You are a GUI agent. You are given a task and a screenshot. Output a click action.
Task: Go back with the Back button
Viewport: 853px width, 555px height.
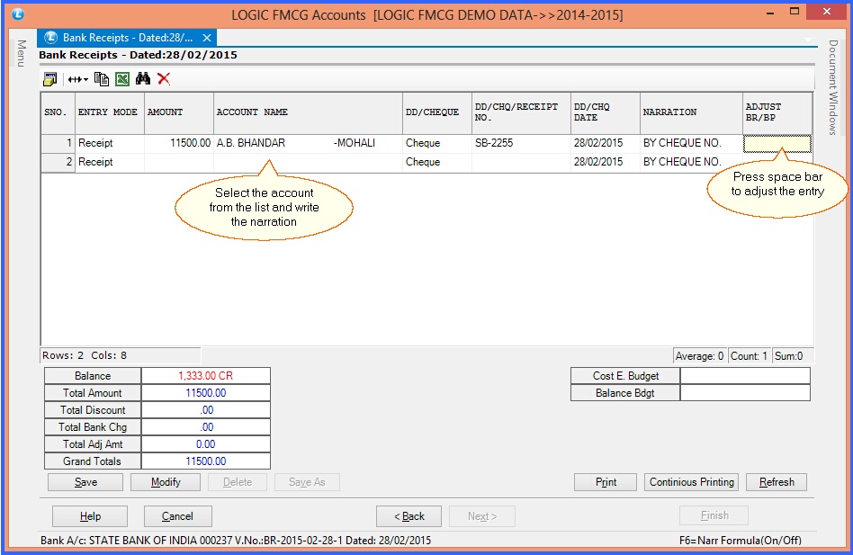click(x=409, y=516)
